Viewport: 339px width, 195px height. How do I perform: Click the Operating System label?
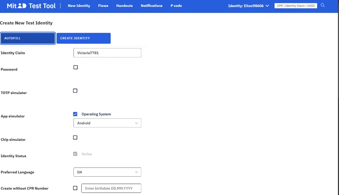(x=96, y=114)
